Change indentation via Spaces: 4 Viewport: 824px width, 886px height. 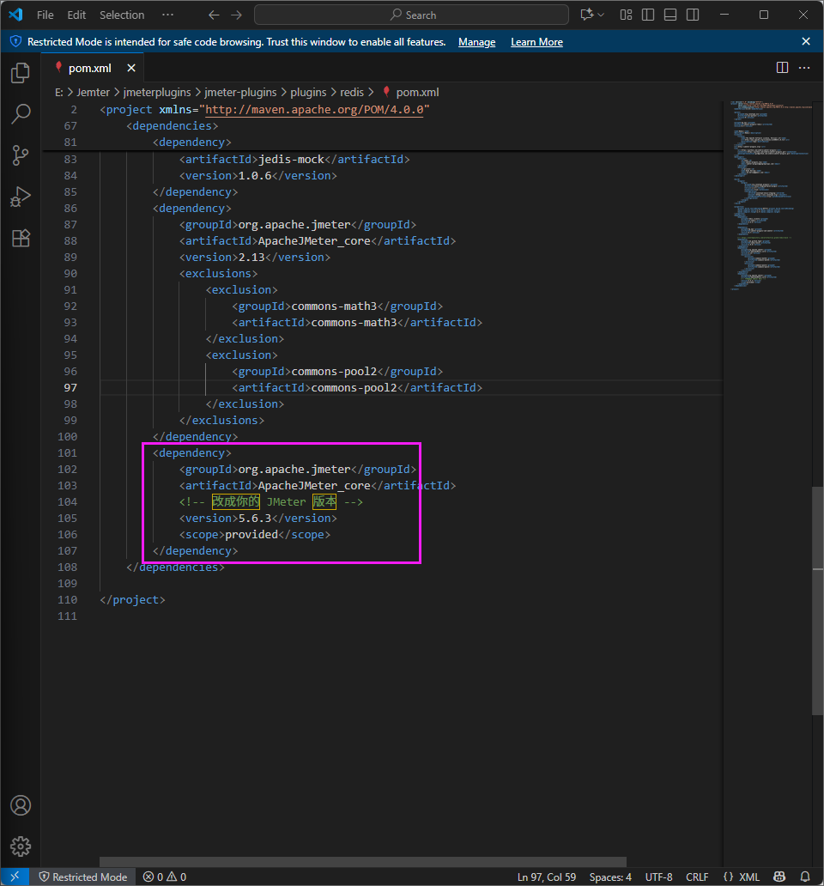pyautogui.click(x=610, y=877)
